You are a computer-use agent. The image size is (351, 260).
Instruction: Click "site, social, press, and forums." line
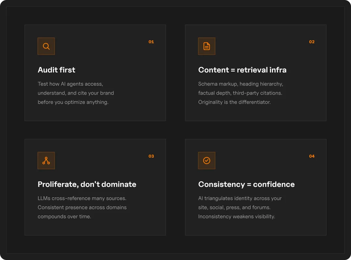pyautogui.click(x=234, y=207)
